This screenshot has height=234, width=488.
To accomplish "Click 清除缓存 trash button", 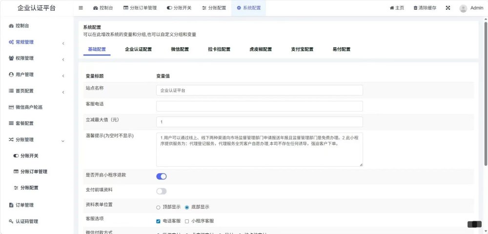I will click(425, 8).
